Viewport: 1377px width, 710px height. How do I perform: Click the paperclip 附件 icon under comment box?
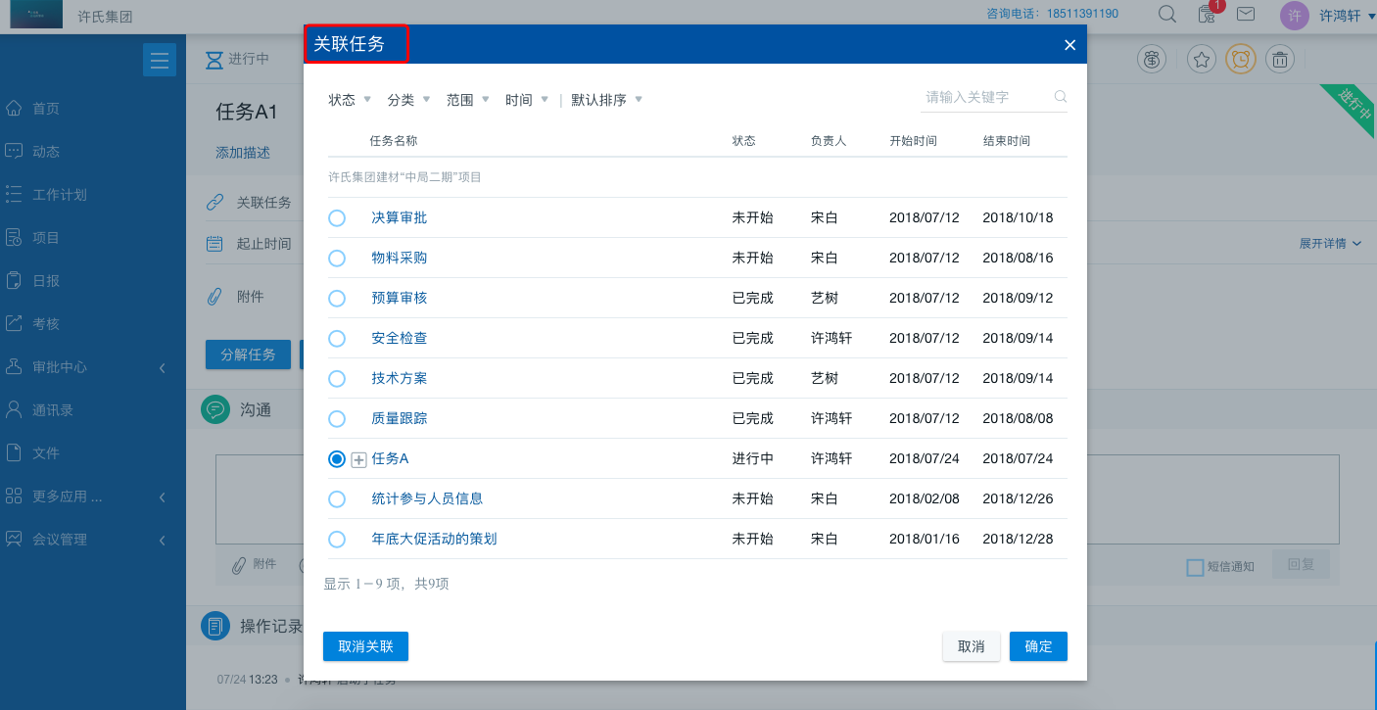coord(237,565)
